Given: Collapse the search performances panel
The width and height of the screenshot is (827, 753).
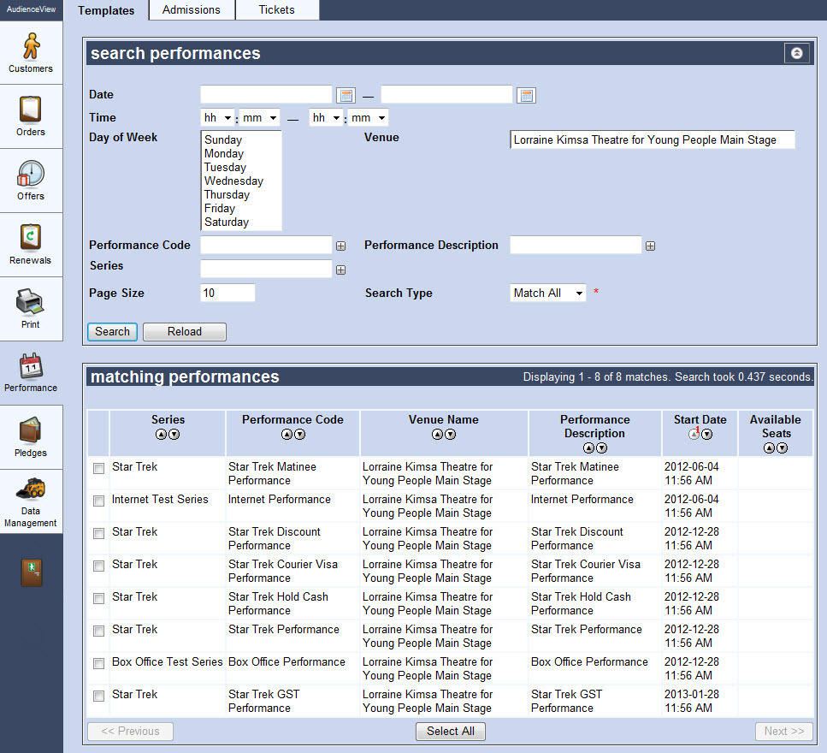Looking at the screenshot, I should tap(796, 53).
